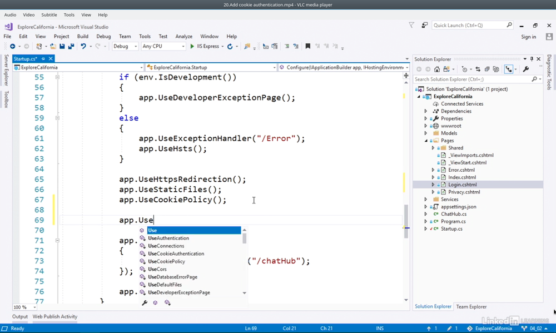Click the Uncomment Selected Lines icon
This screenshot has width=556, height=333.
(296, 47)
